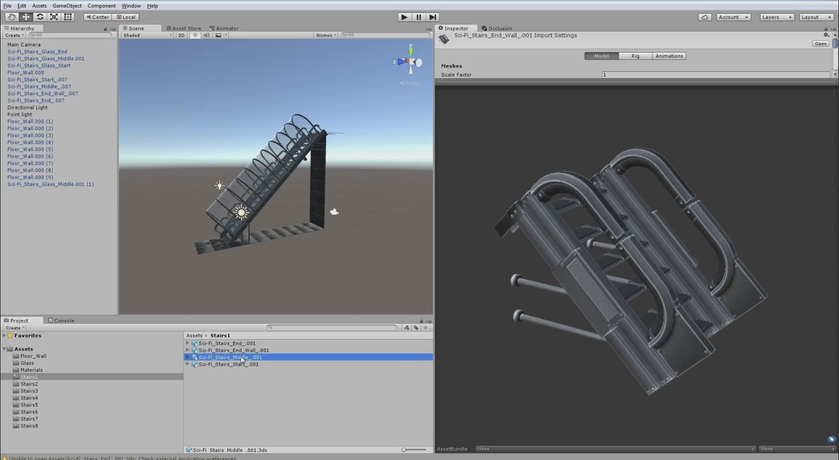Click the save search star icon
839x460 pixels.
pyautogui.click(x=425, y=328)
